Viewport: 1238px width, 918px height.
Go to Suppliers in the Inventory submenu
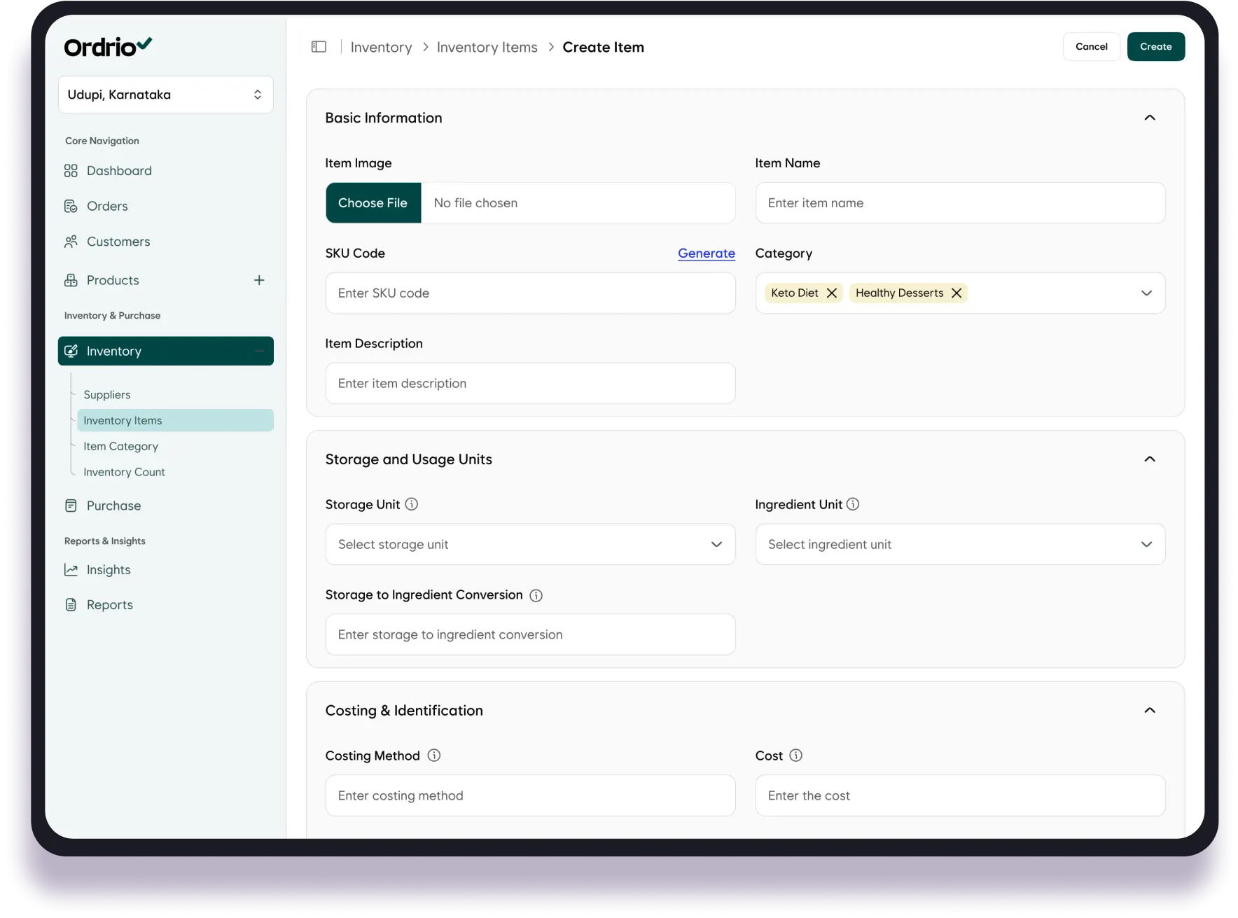[x=107, y=395]
